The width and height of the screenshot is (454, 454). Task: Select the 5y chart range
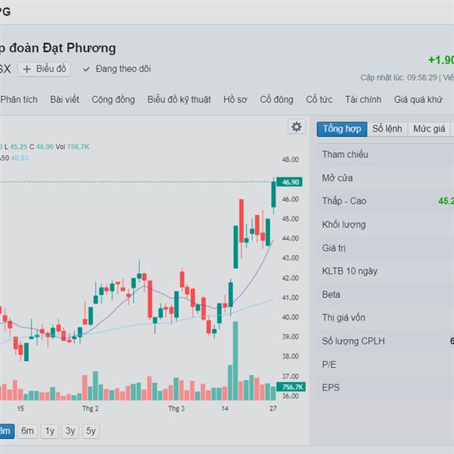[91, 431]
